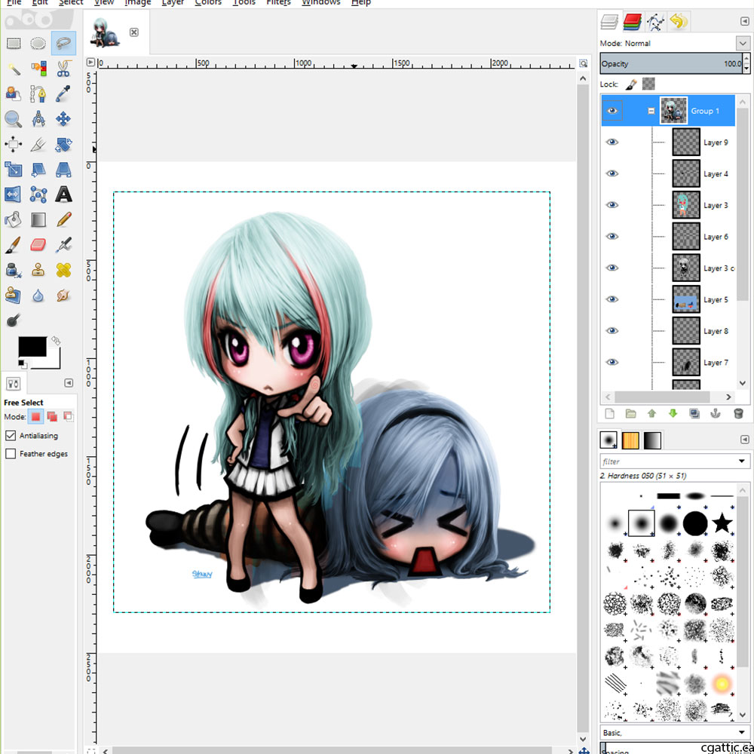Select the Scissors Select tool
This screenshot has width=754, height=754.
(x=63, y=69)
